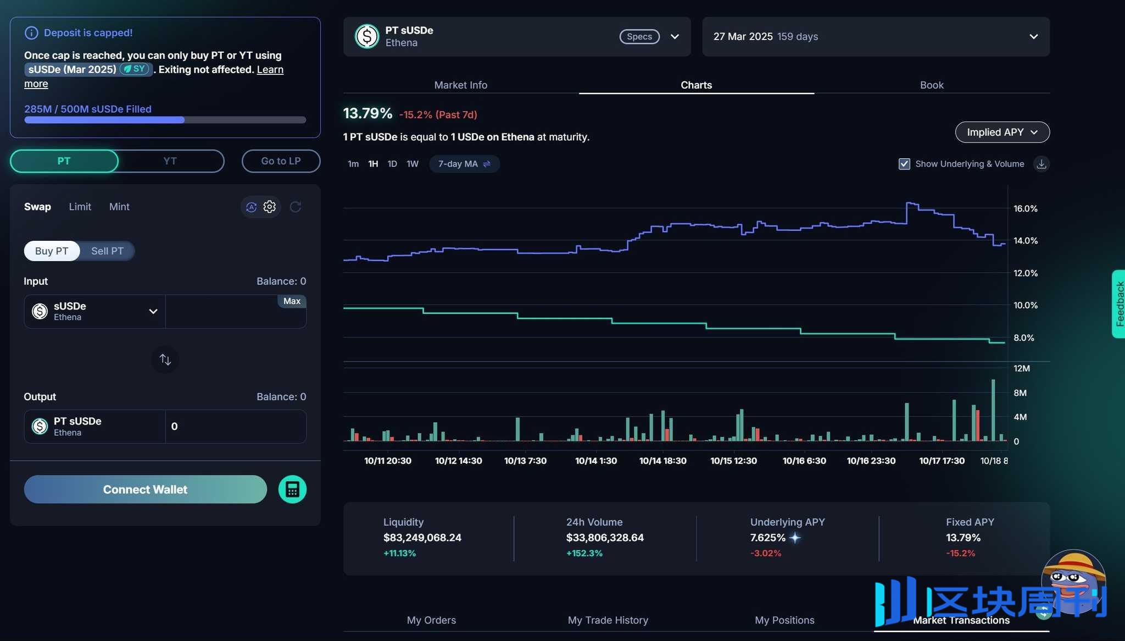
Task: Set chart interval to 1H
Action: (373, 164)
